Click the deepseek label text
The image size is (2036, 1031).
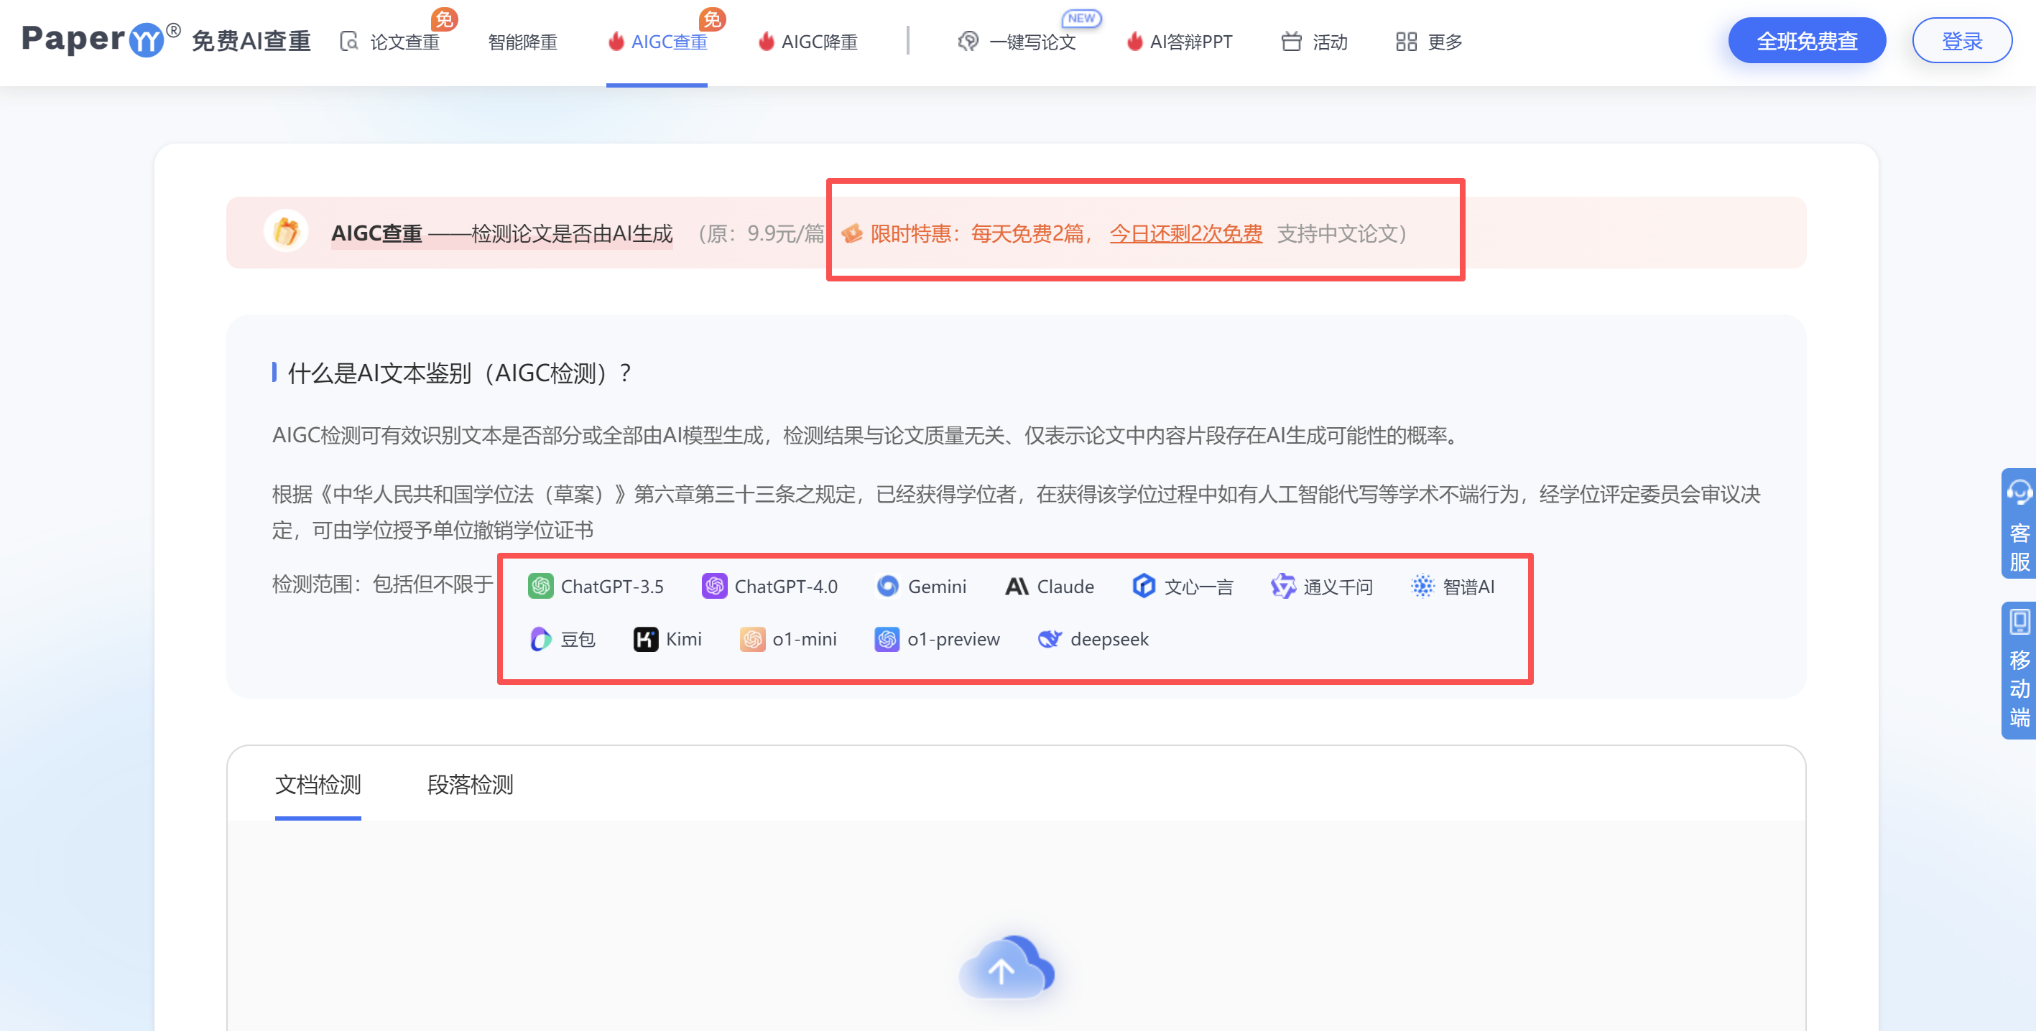1109,639
